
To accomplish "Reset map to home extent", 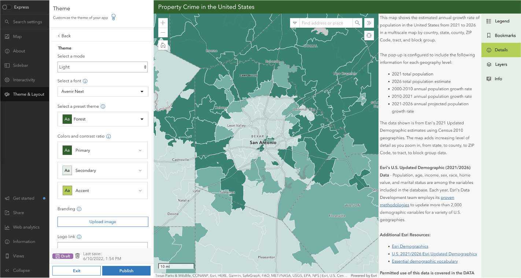I will tap(163, 45).
